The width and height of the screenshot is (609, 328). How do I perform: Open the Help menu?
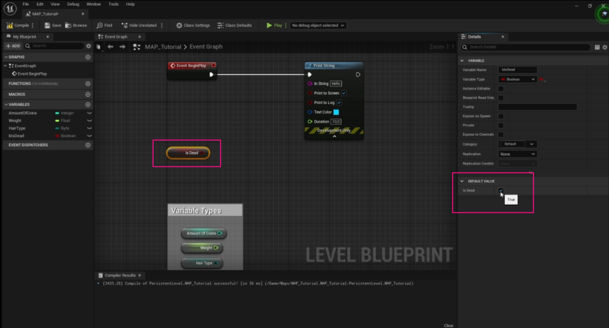(130, 5)
